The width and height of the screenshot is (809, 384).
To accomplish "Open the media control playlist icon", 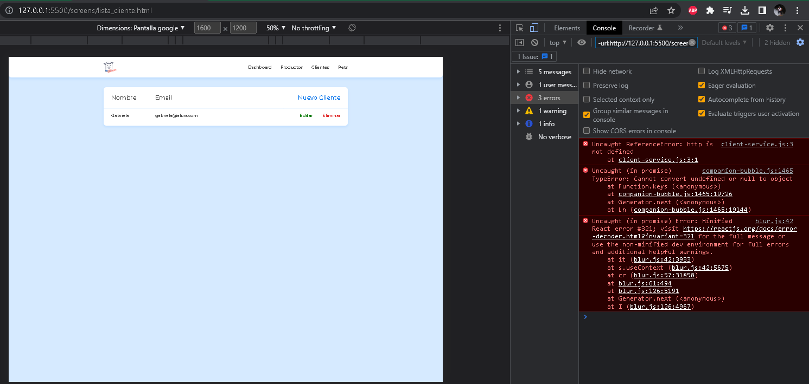I will coord(728,10).
